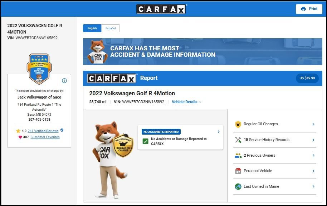327x206 pixels.
Task: Click the Top-Rated Dealer badge
Action: coord(39,69)
